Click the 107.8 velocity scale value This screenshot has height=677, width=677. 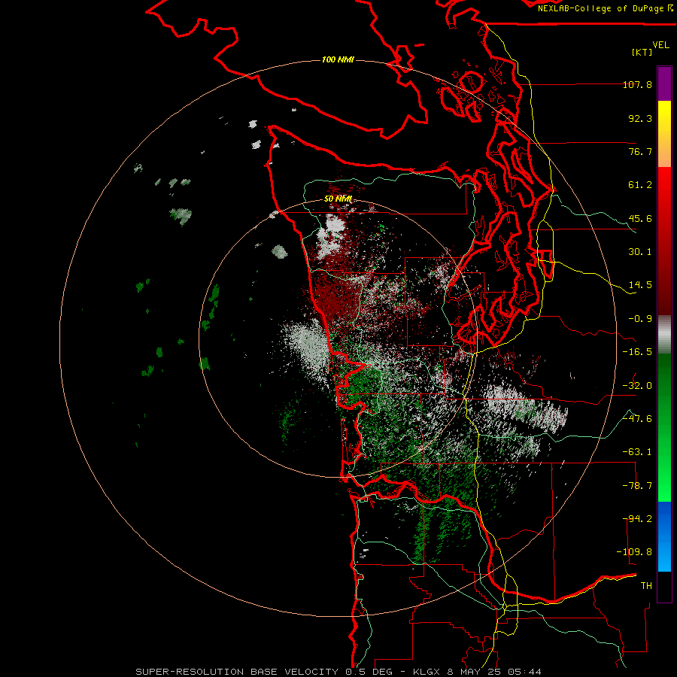tap(637, 84)
